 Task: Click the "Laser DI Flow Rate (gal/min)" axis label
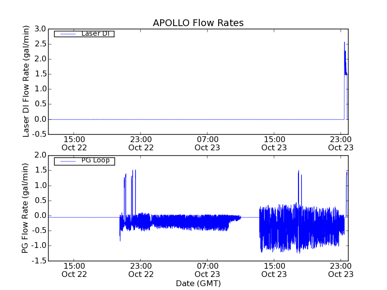click(26, 81)
